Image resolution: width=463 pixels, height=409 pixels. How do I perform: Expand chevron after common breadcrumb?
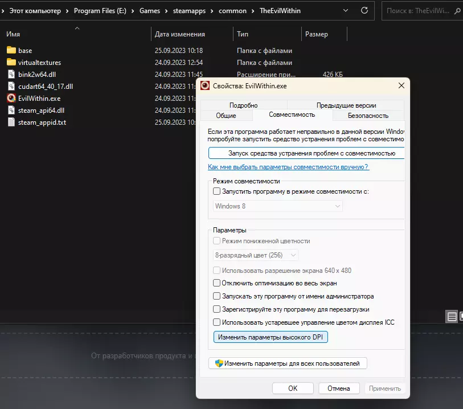253,11
